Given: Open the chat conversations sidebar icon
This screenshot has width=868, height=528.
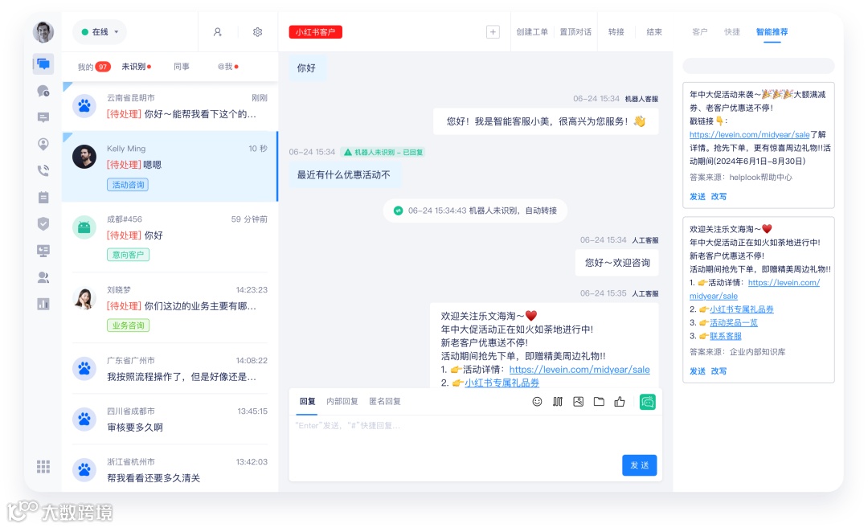Looking at the screenshot, I should click(43, 64).
